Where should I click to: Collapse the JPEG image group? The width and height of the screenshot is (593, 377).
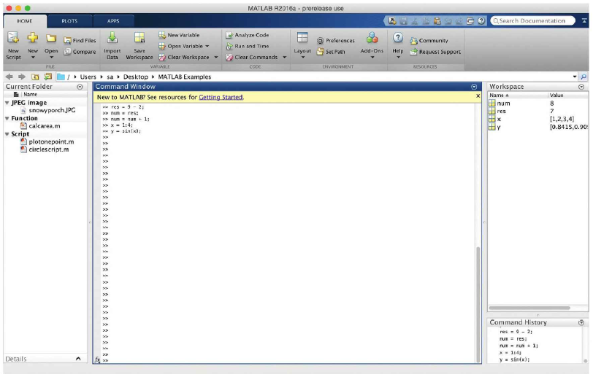click(x=7, y=103)
